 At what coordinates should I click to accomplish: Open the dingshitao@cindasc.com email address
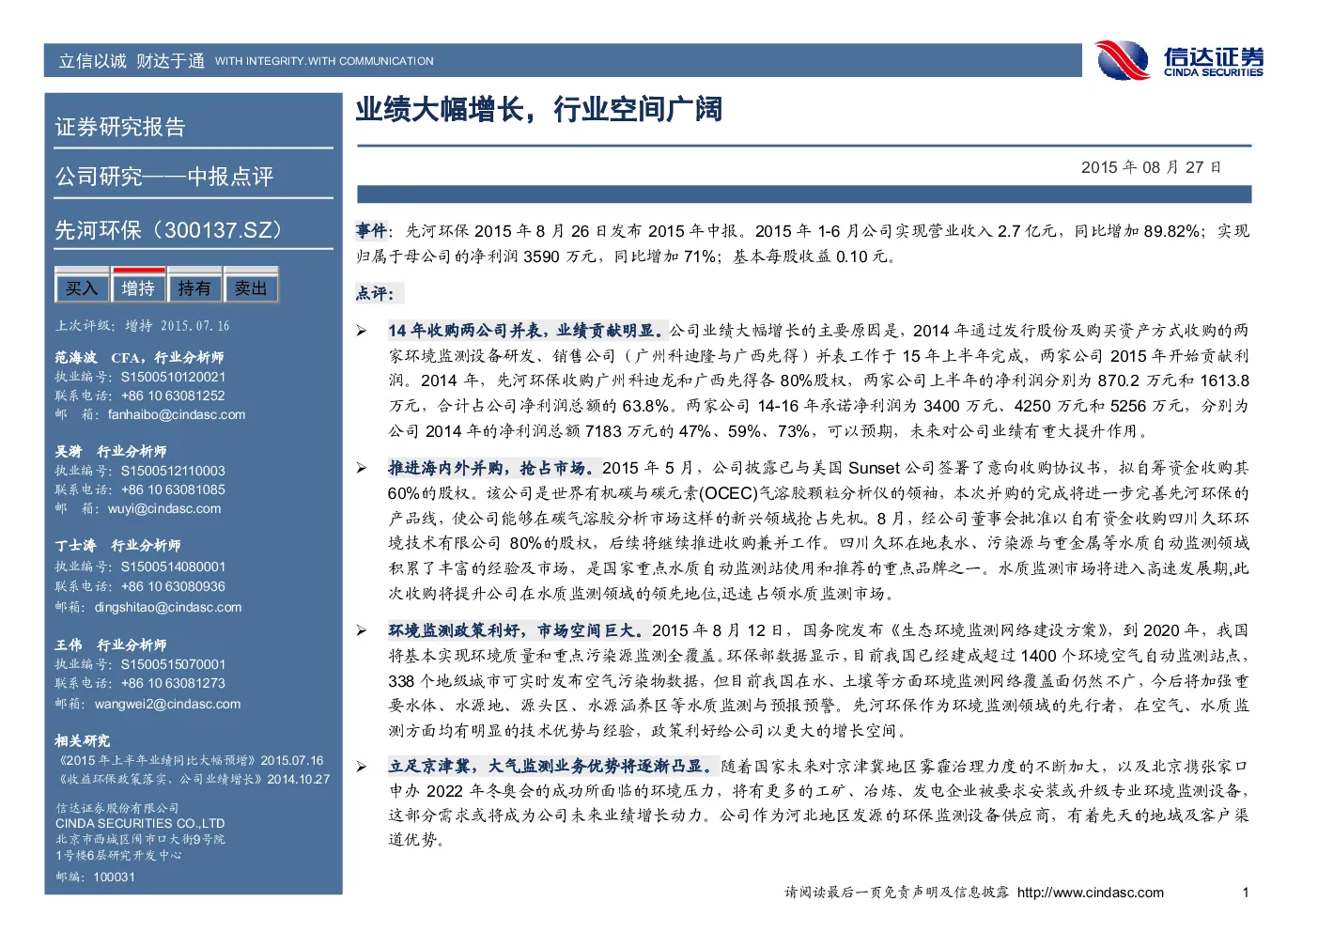pos(168,607)
